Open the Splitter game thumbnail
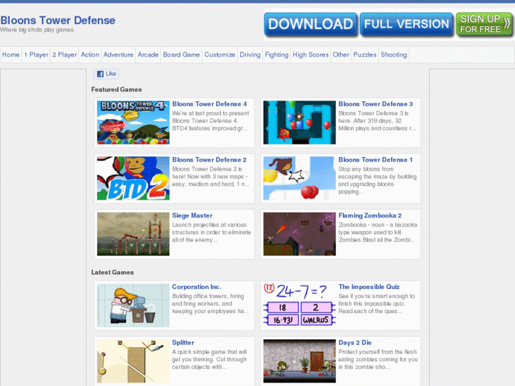 pyautogui.click(x=133, y=361)
